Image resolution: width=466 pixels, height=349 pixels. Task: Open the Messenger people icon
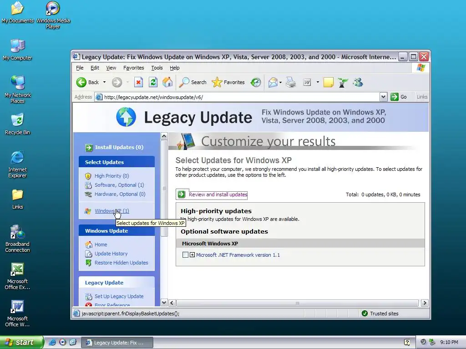pos(358,82)
